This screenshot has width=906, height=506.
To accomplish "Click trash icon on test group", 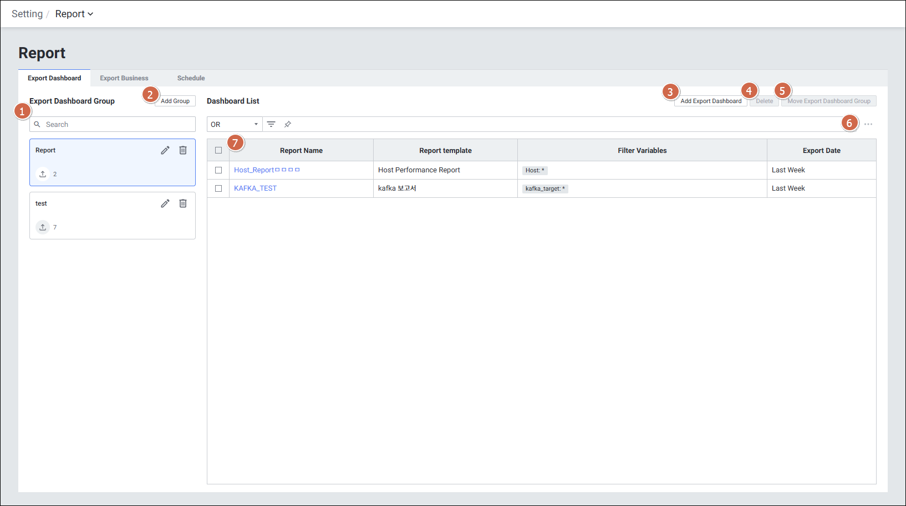I will [183, 203].
